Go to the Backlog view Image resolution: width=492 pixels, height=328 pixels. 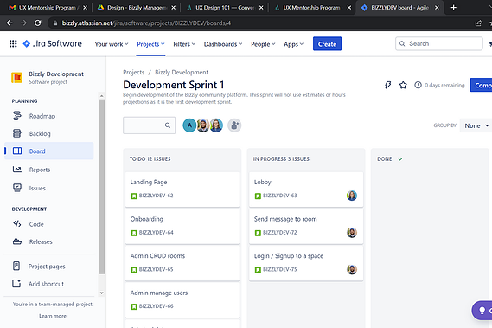(40, 133)
